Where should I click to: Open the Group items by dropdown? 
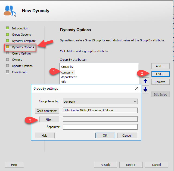click(100, 102)
